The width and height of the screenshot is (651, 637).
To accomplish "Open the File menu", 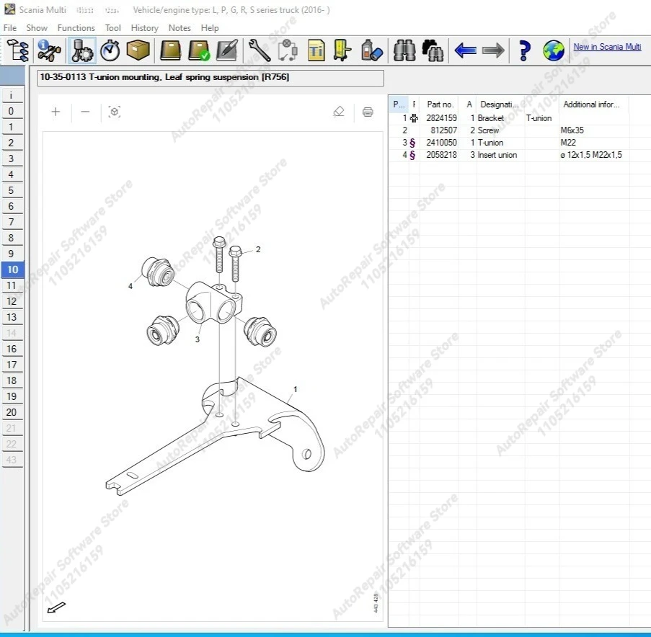I will (x=9, y=27).
